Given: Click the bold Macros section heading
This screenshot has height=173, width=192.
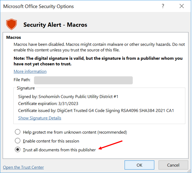Looking at the screenshot, I should (14, 37).
